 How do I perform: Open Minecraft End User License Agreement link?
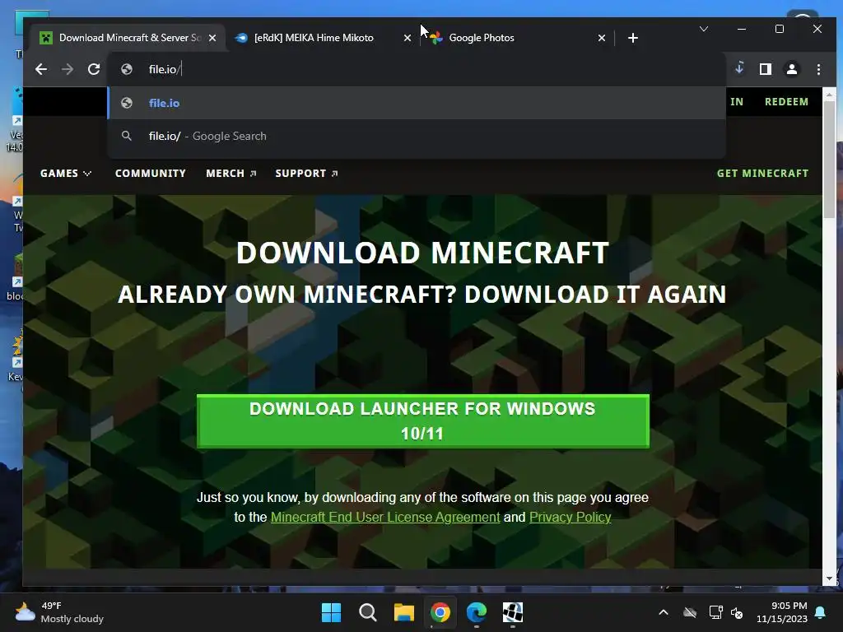pos(385,517)
